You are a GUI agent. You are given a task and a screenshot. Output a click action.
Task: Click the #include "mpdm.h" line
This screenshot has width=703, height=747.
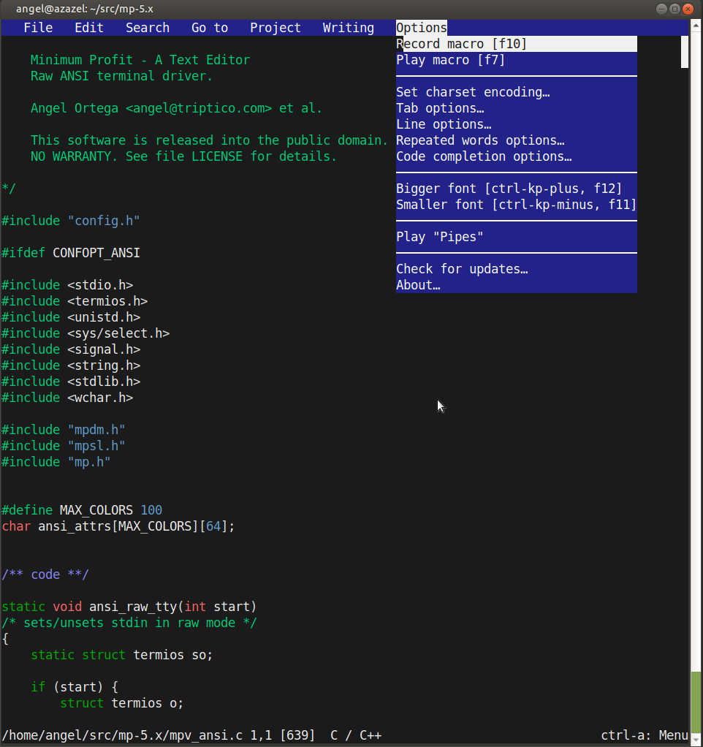64,431
